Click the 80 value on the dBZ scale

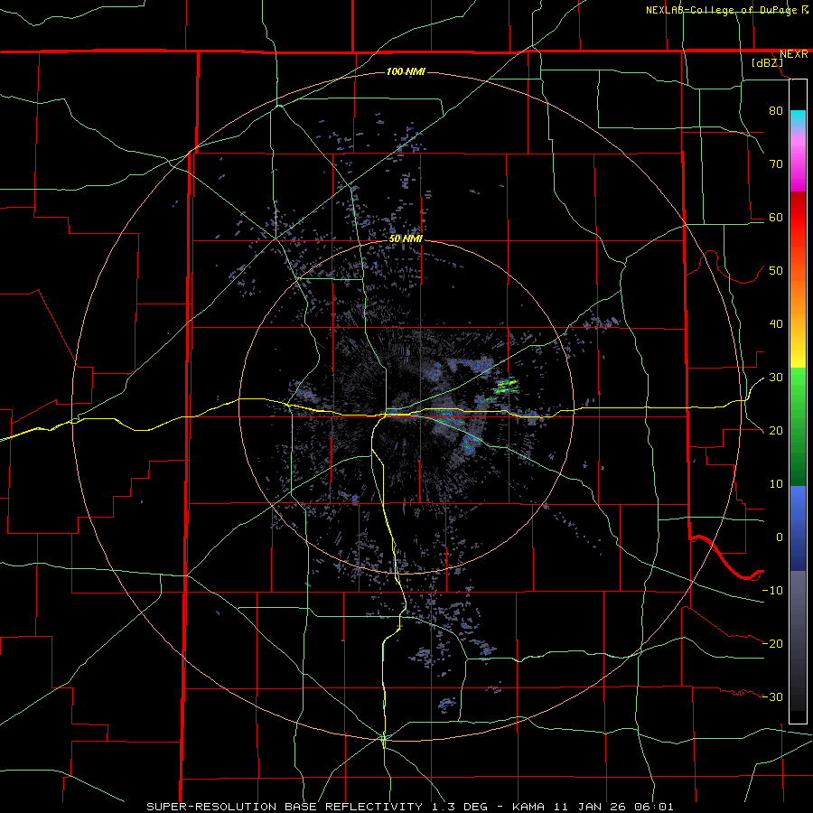coord(776,111)
